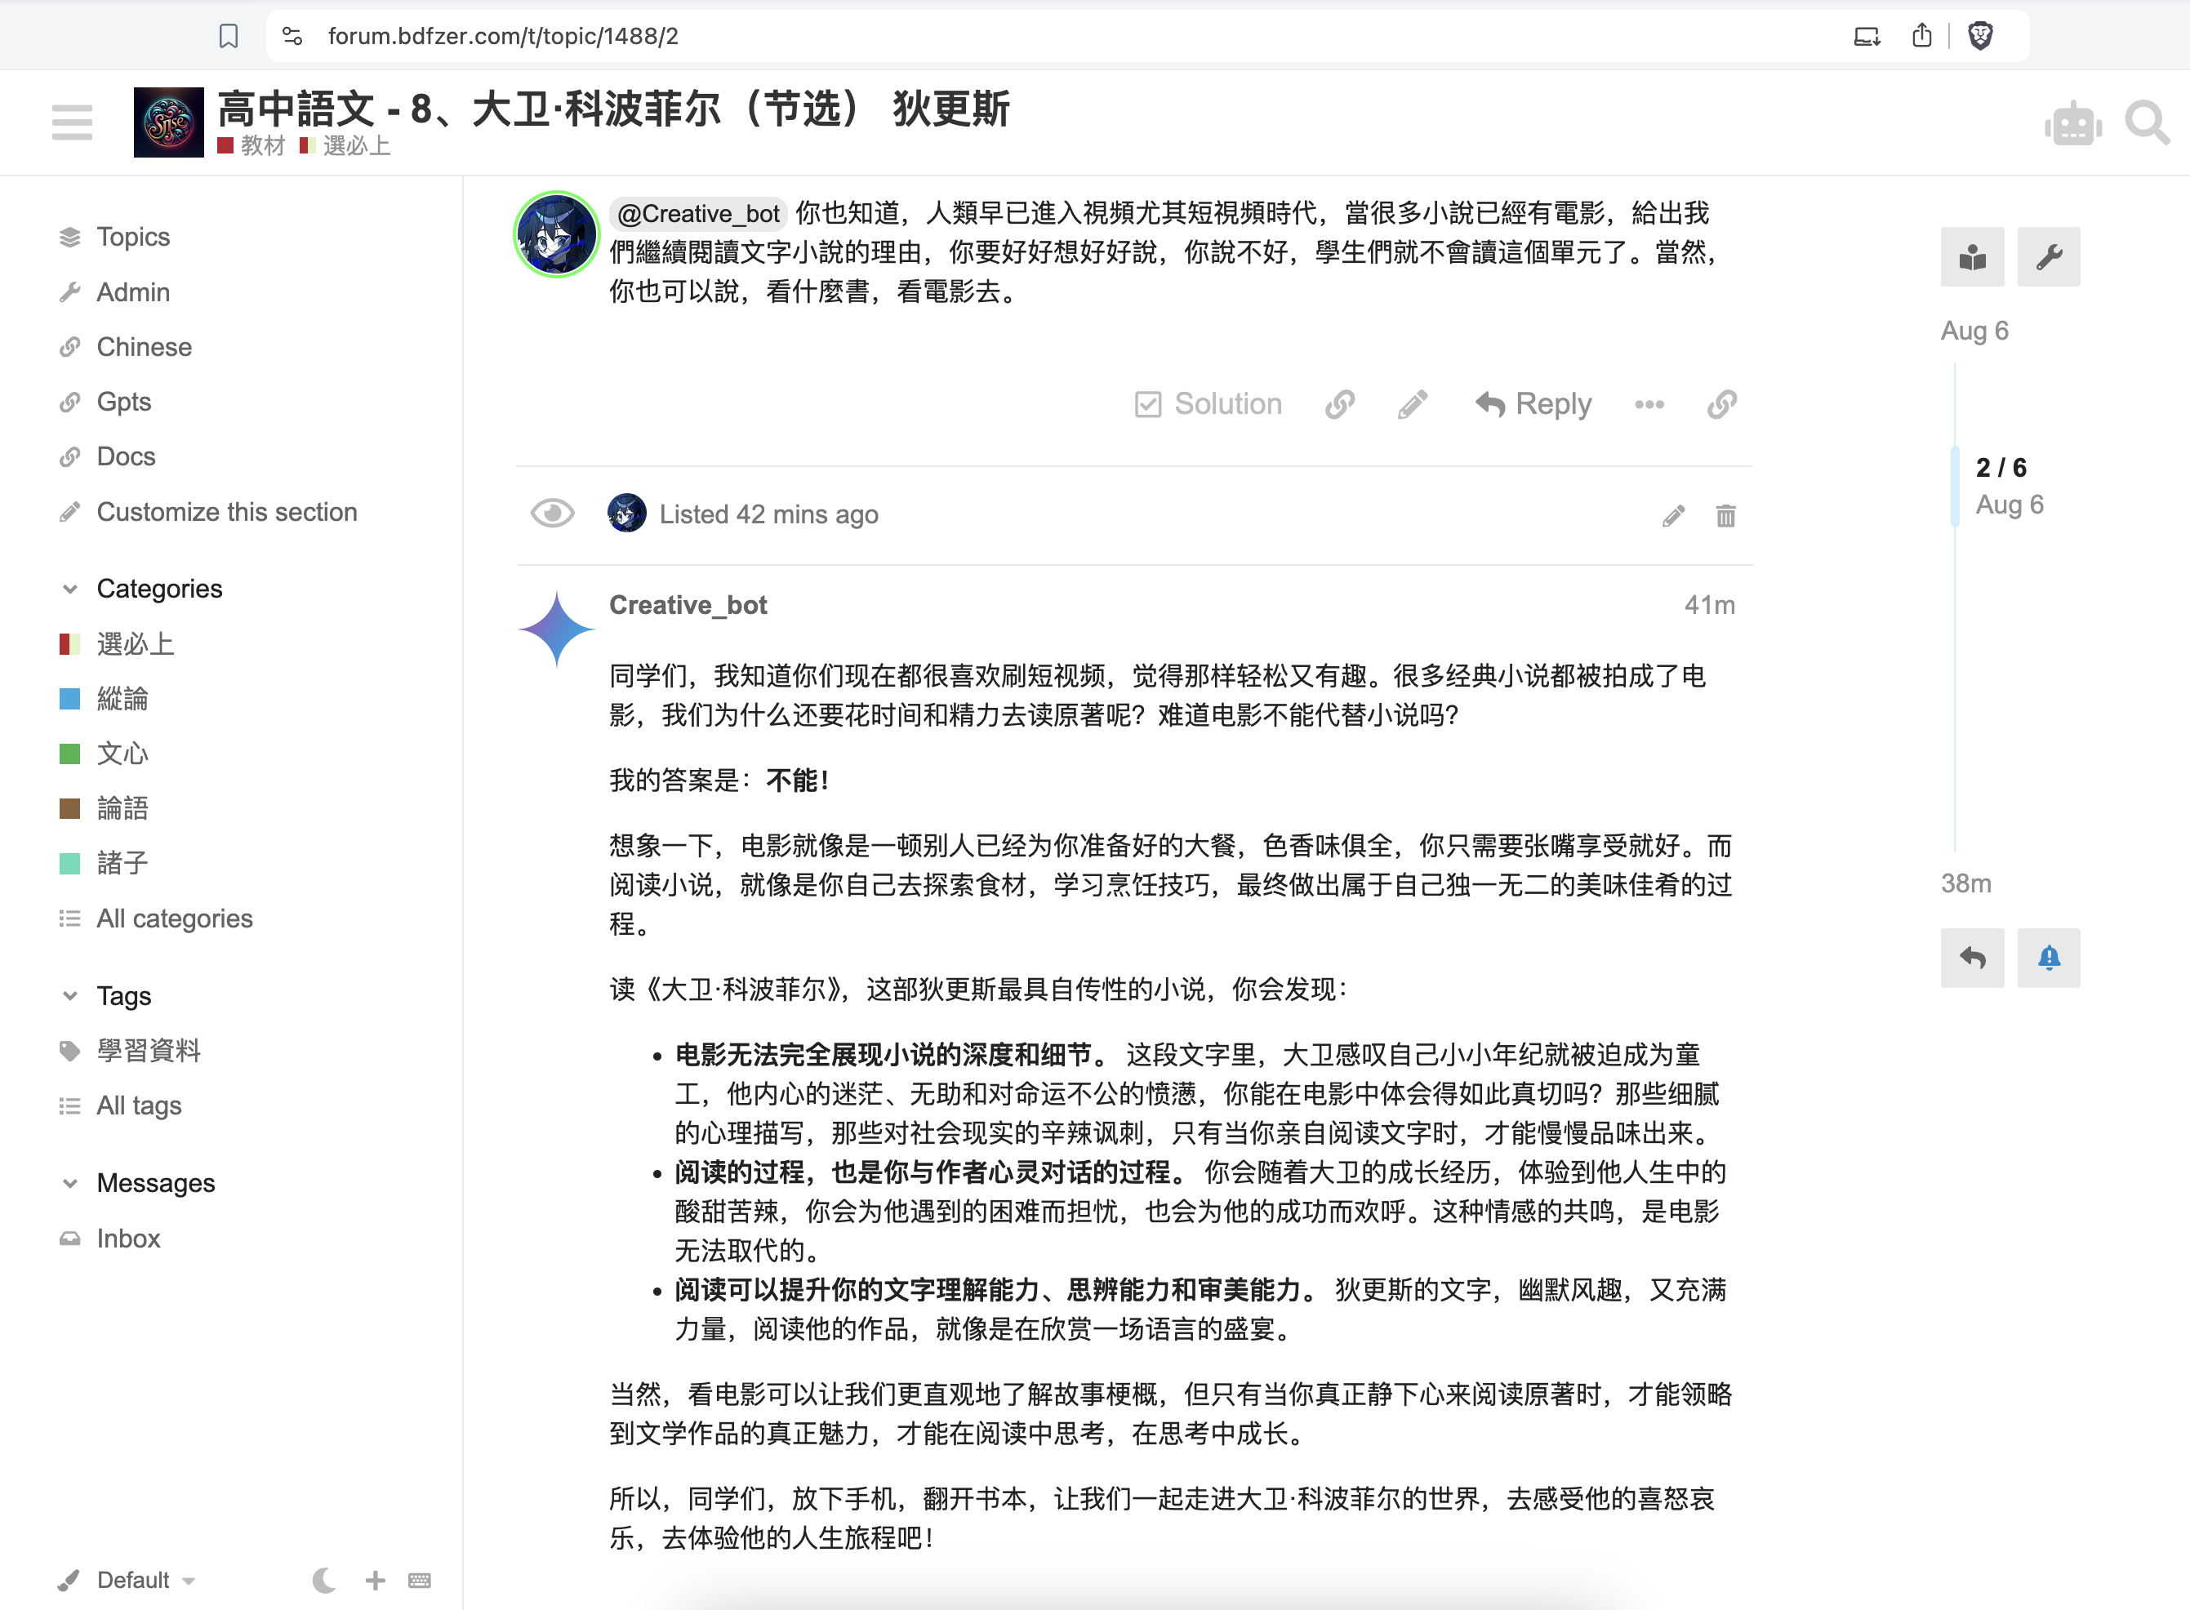Delete the Listed notice with trash icon
Screen dimensions: 2190x1610
point(1725,515)
